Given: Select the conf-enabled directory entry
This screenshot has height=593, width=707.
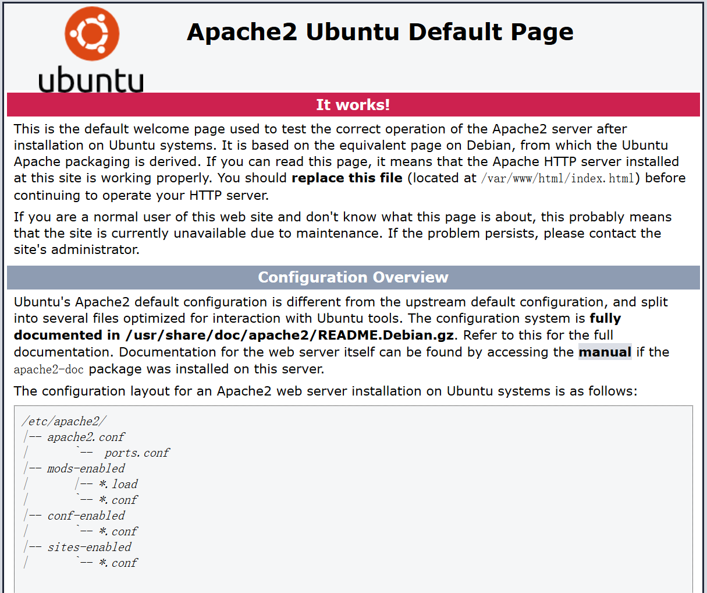Looking at the screenshot, I should (x=86, y=516).
